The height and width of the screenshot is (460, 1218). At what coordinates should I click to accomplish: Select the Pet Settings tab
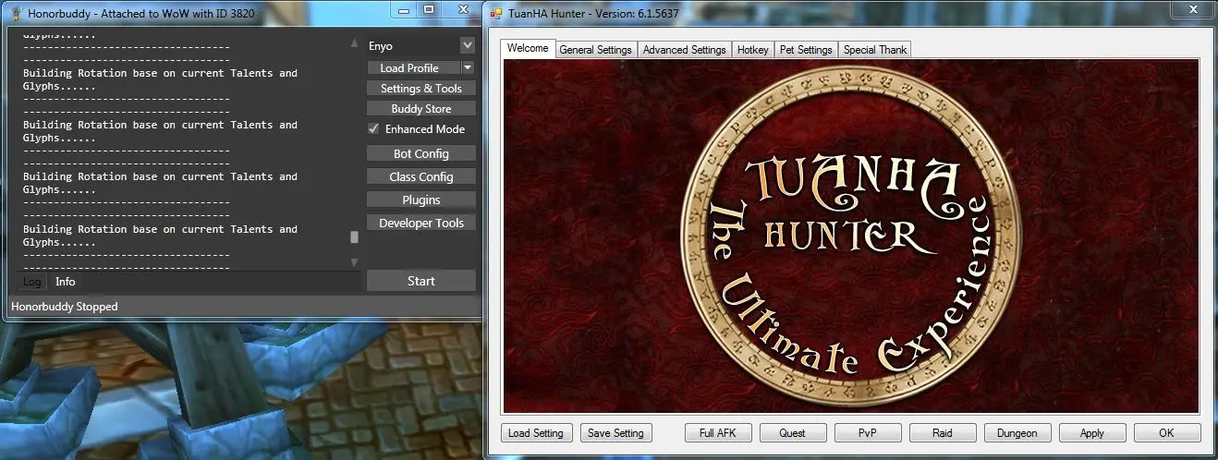(x=806, y=50)
